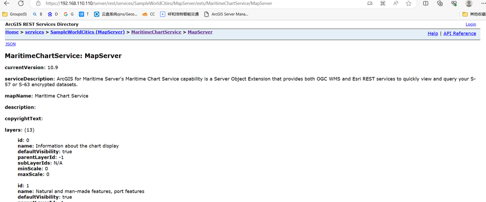Open the 其他收藏 favorites folder

[474, 14]
